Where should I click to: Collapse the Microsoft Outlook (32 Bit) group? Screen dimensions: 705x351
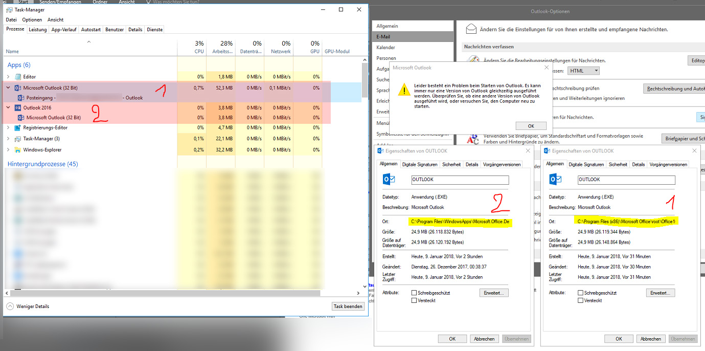[x=8, y=88]
